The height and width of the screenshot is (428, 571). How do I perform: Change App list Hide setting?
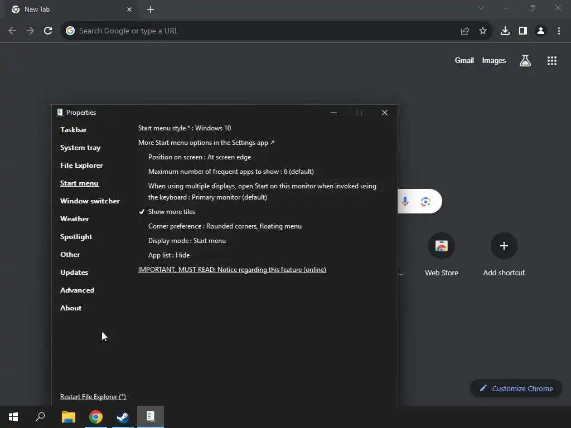coord(168,255)
